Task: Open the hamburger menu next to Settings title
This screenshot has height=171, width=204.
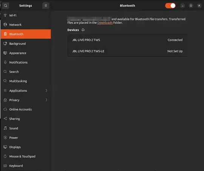Action: (x=46, y=6)
